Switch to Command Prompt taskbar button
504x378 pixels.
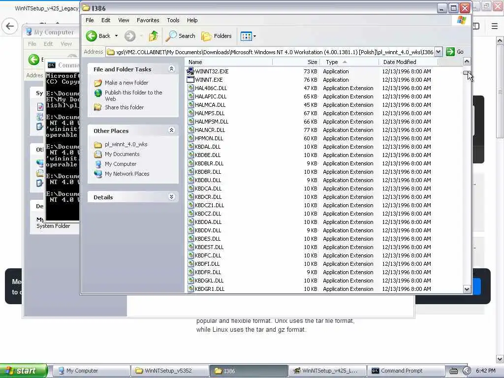click(406, 371)
